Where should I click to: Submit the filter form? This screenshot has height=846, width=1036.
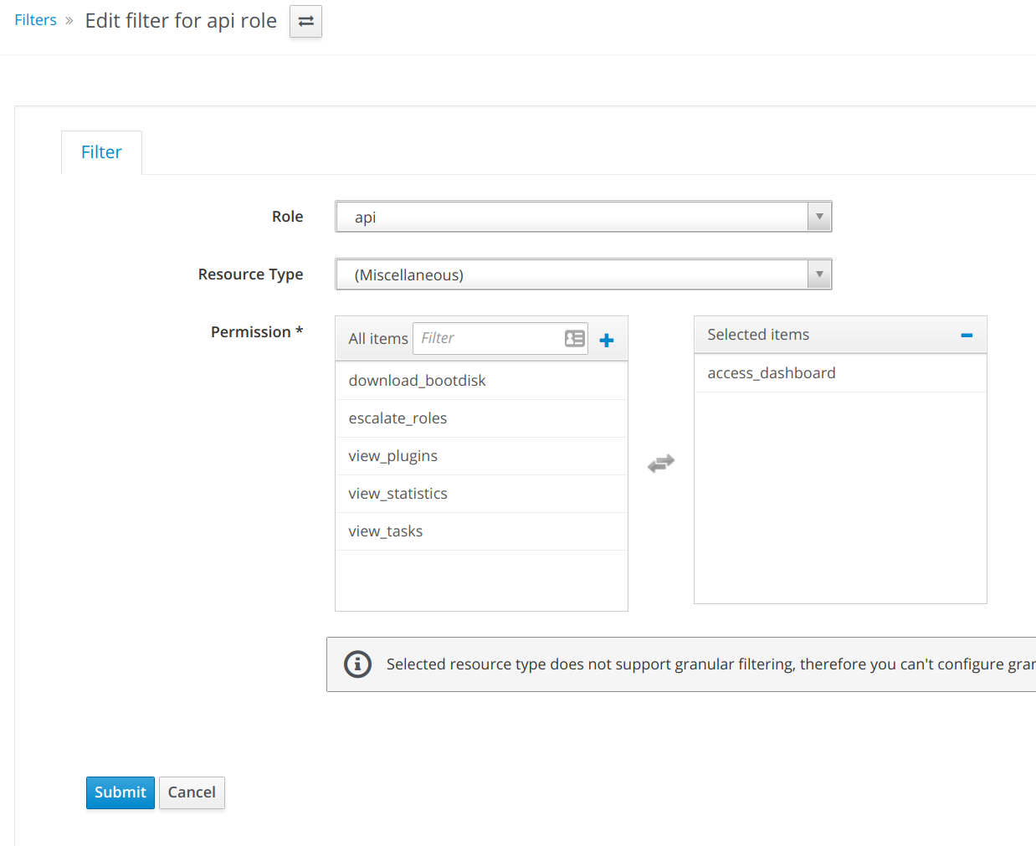click(121, 792)
